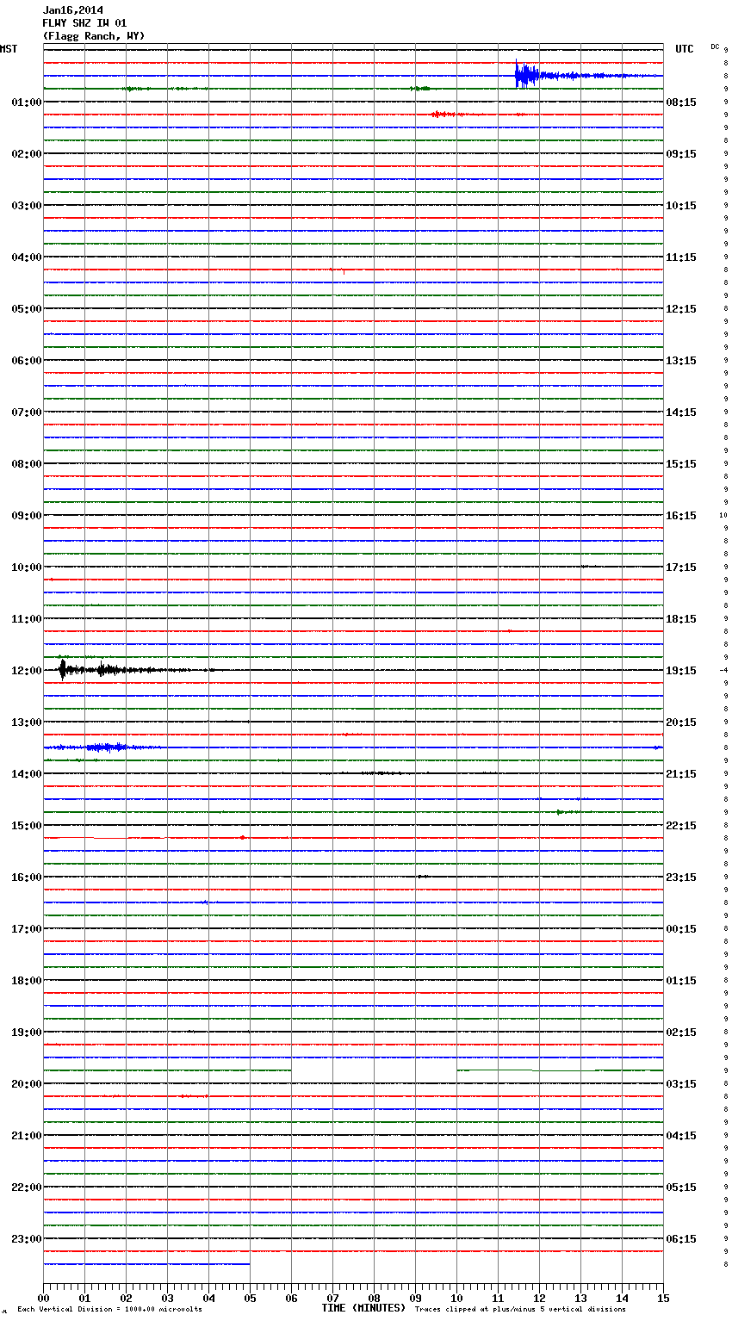The height and width of the screenshot is (1321, 732).
Task: Select the 04:00 MST time label
Action: [x=27, y=257]
